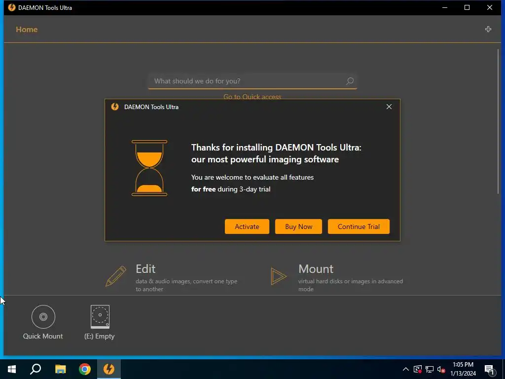Click the DAEMON Tools logo in the main title bar
This screenshot has height=379, width=505.
click(x=12, y=7)
